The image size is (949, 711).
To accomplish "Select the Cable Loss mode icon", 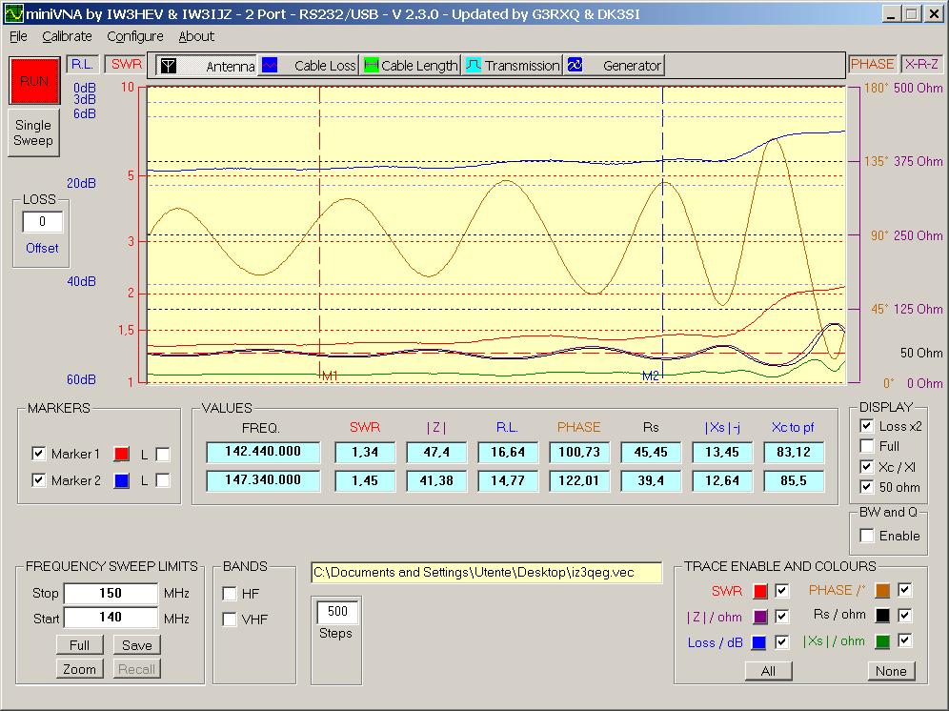I will 270,66.
